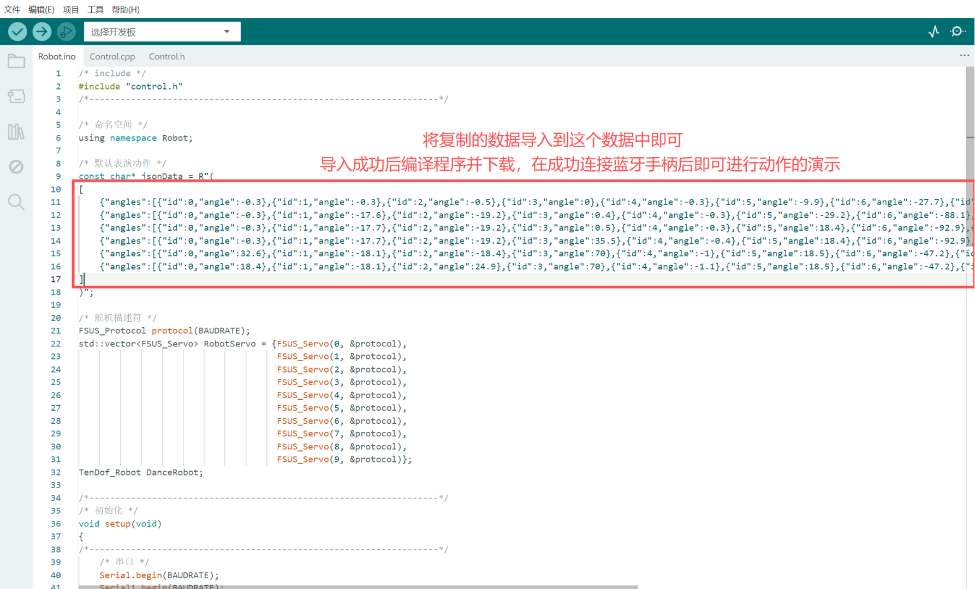
Task: Open the 帮助(H) menu
Action: 126,9
